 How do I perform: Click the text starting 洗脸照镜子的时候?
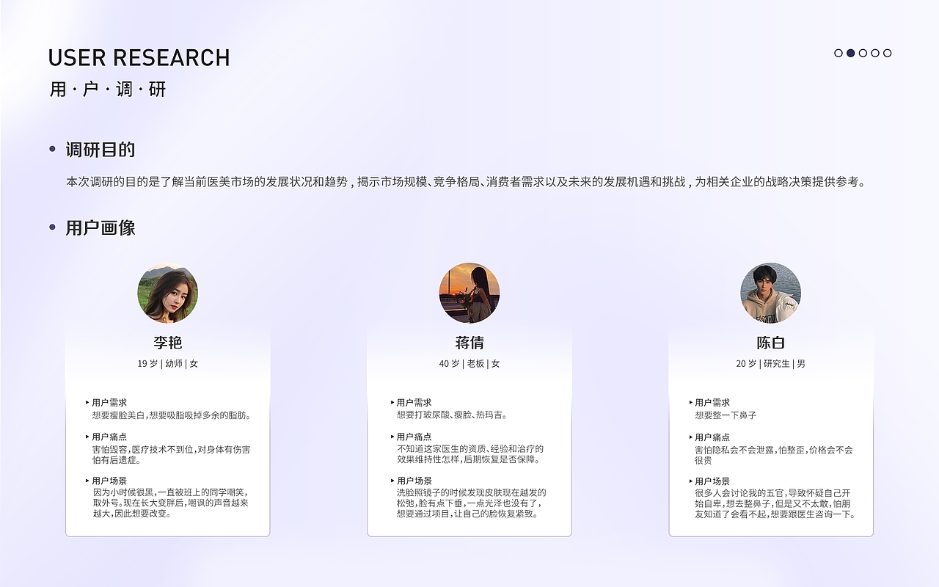coord(472,503)
